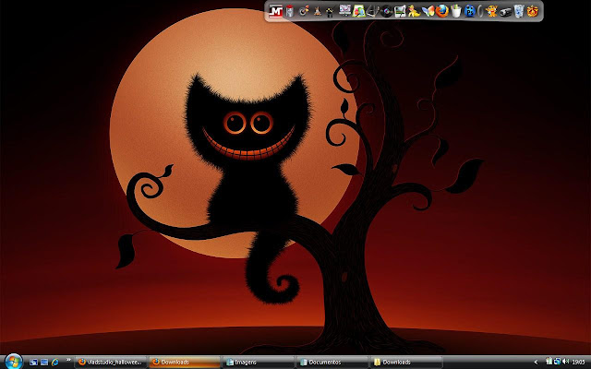Open the volume speaker tray icon

565,362
